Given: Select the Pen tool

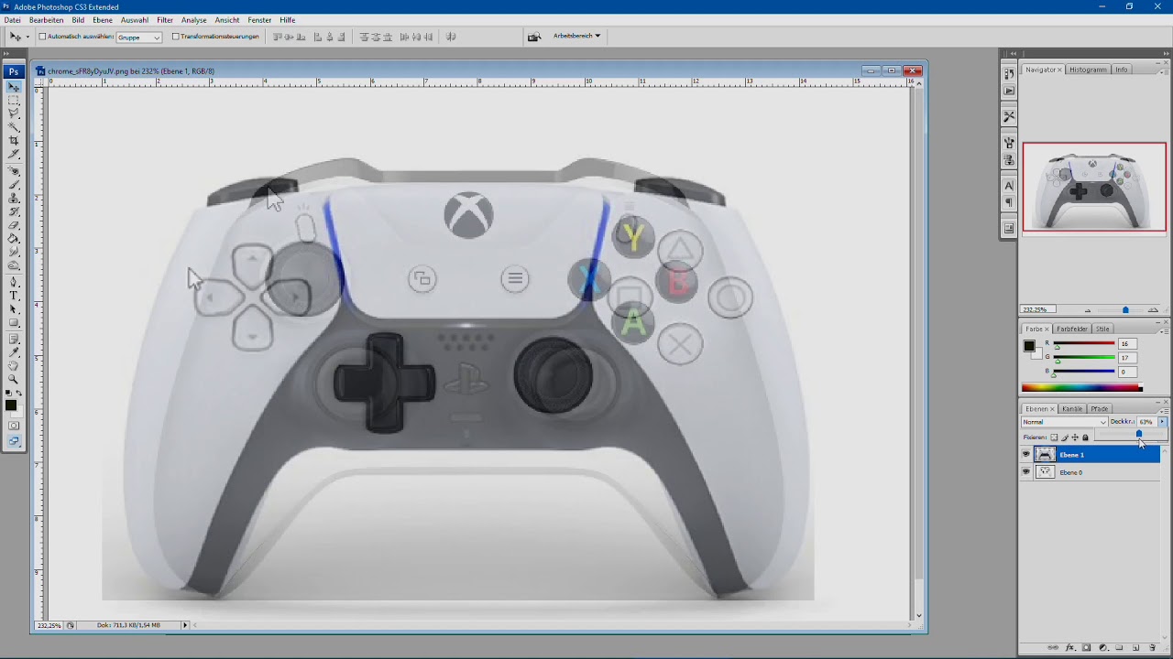Looking at the screenshot, I should coord(14,281).
